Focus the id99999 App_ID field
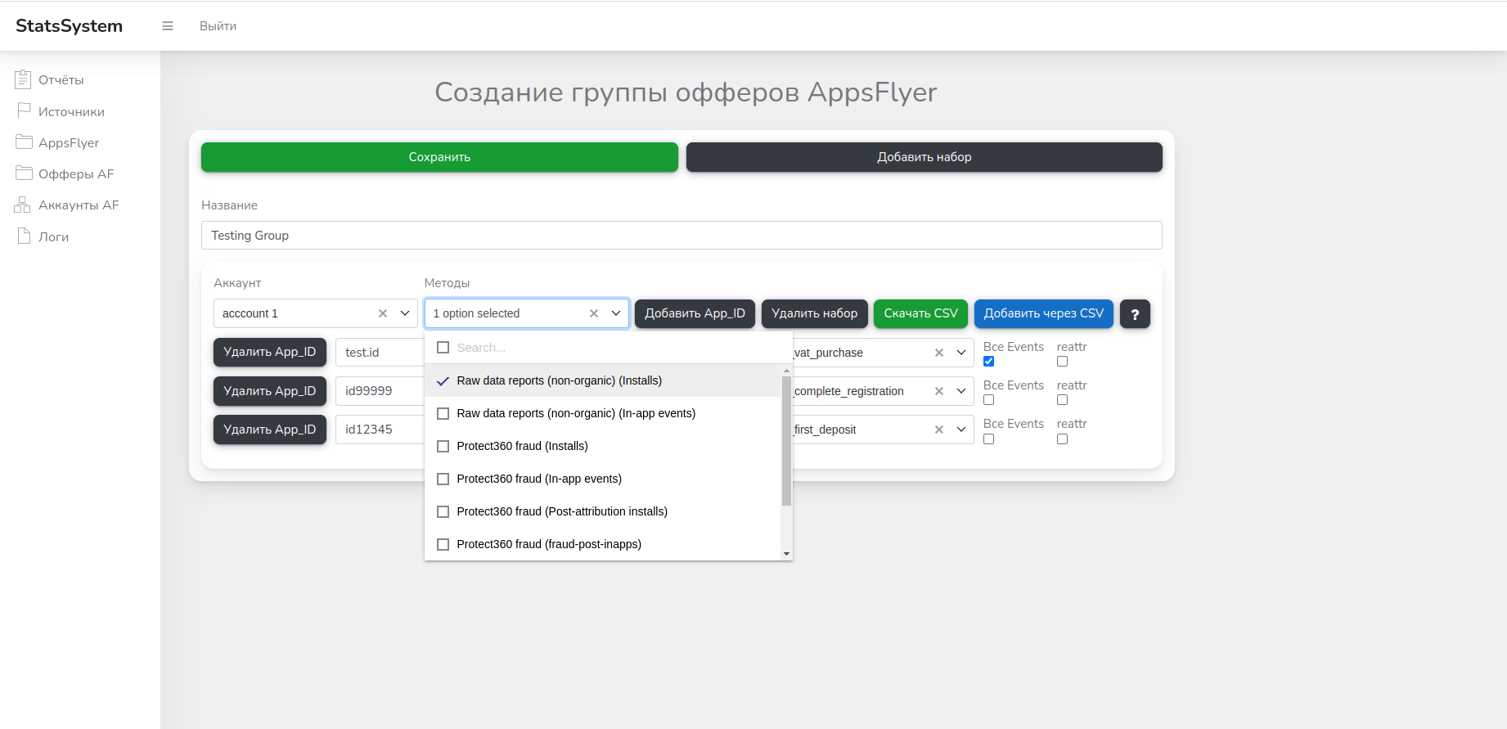 click(x=380, y=391)
